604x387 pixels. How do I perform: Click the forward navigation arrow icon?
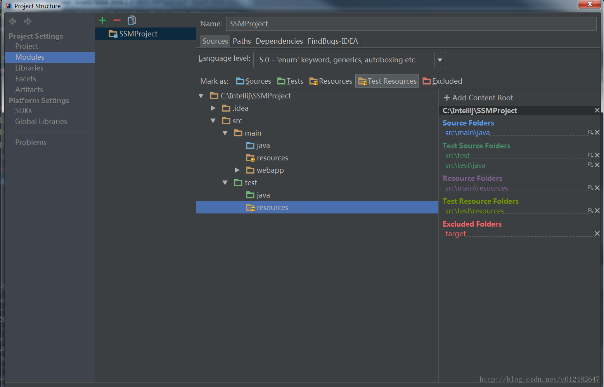tap(28, 21)
